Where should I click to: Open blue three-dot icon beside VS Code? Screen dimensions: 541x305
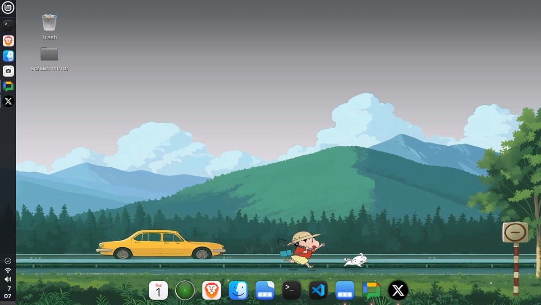[345, 290]
